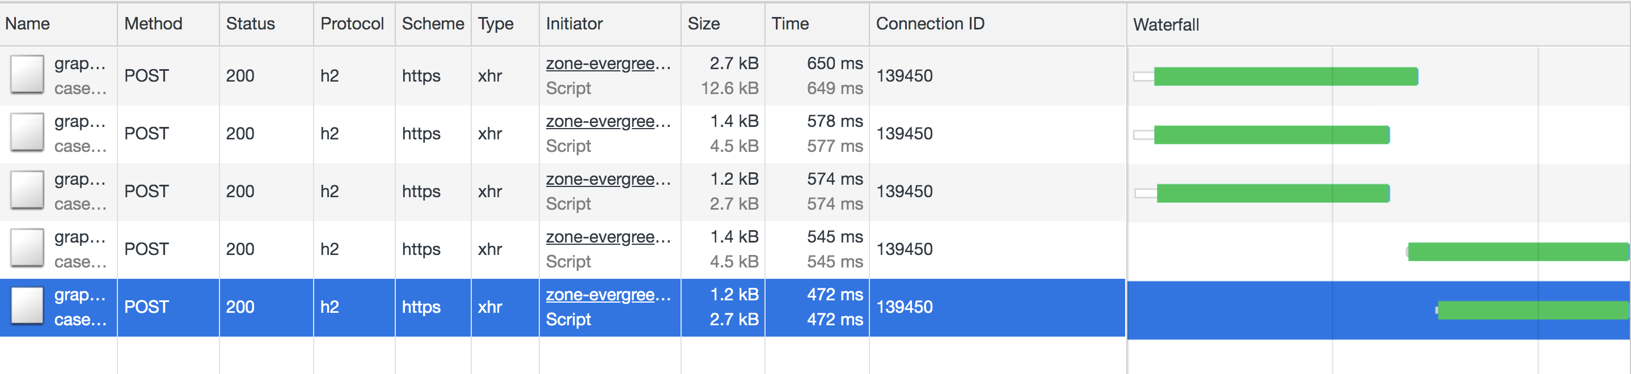Click the file icon of the 650 ms request
Screen dimensions: 1631x374
pos(27,75)
